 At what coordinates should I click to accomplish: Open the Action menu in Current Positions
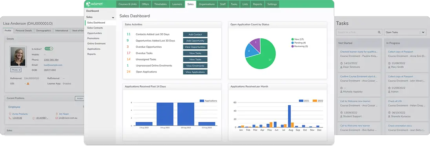pyautogui.click(x=79, y=98)
